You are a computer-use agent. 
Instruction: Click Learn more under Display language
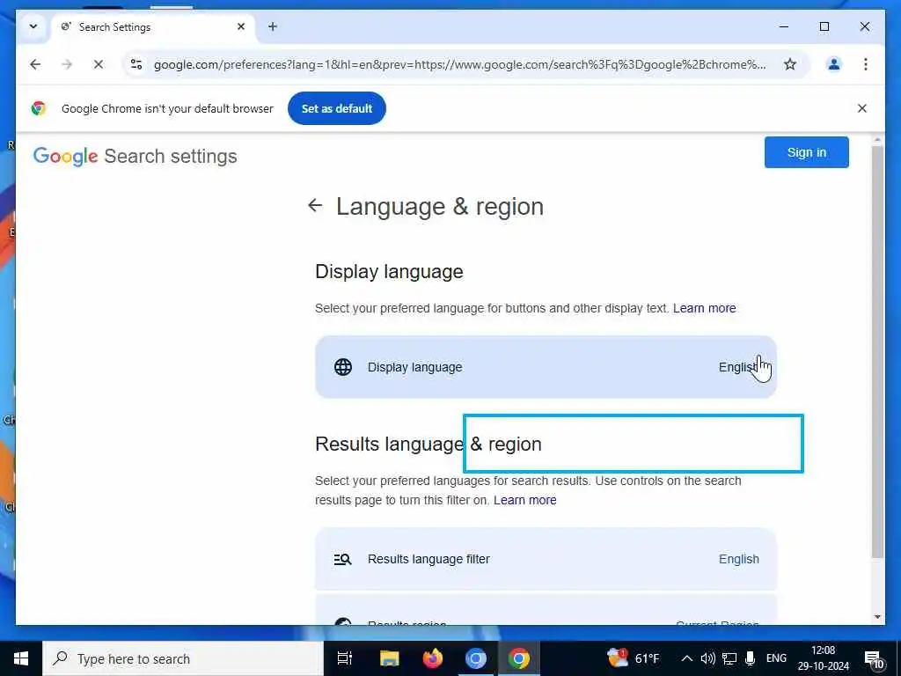(x=704, y=308)
